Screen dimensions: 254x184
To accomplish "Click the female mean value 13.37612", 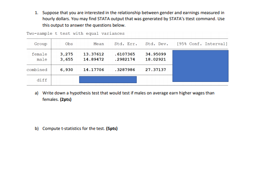I will pyautogui.click(x=93, y=54).
